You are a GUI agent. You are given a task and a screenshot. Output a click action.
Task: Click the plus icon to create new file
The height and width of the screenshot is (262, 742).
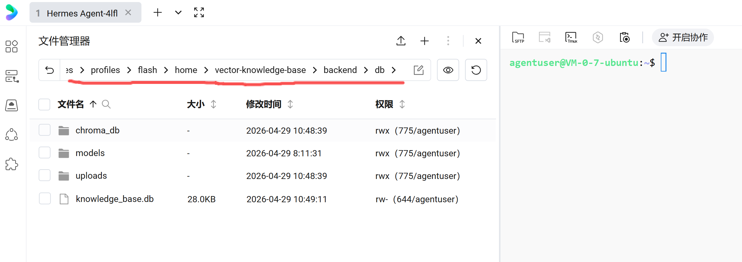[424, 41]
